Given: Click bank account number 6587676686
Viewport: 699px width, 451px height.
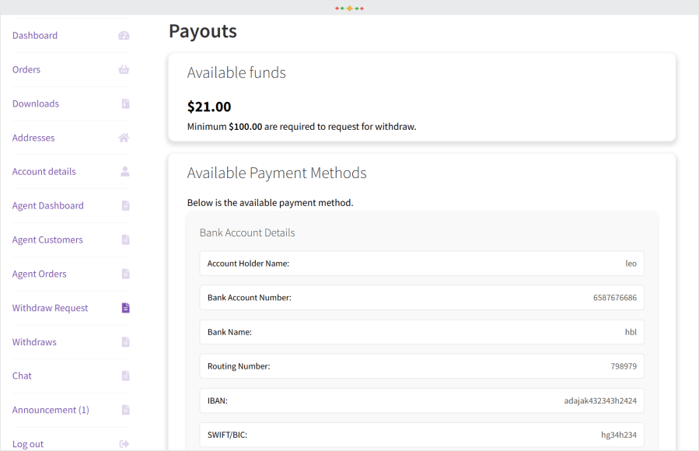Looking at the screenshot, I should [615, 298].
